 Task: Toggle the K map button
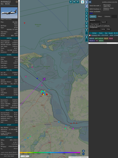[x=87, y=19]
